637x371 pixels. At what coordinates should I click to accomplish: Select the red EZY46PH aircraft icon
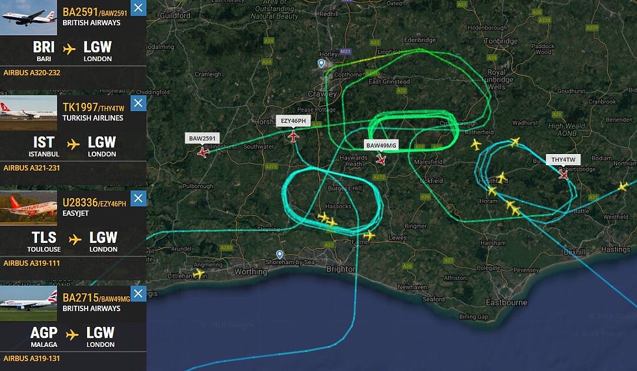coord(293,136)
